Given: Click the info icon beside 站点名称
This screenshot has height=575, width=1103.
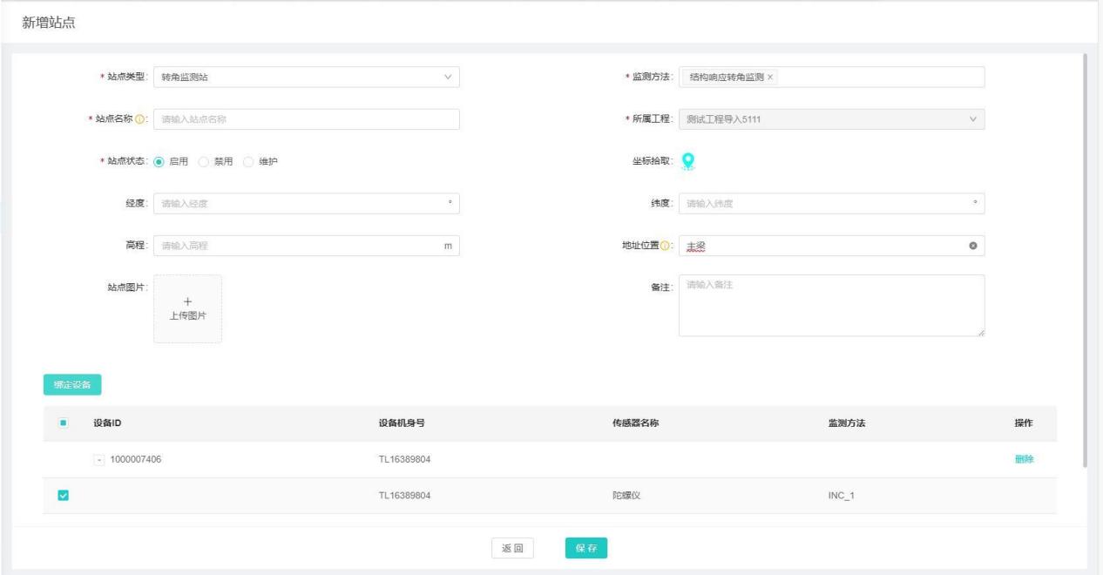Looking at the screenshot, I should [x=141, y=119].
